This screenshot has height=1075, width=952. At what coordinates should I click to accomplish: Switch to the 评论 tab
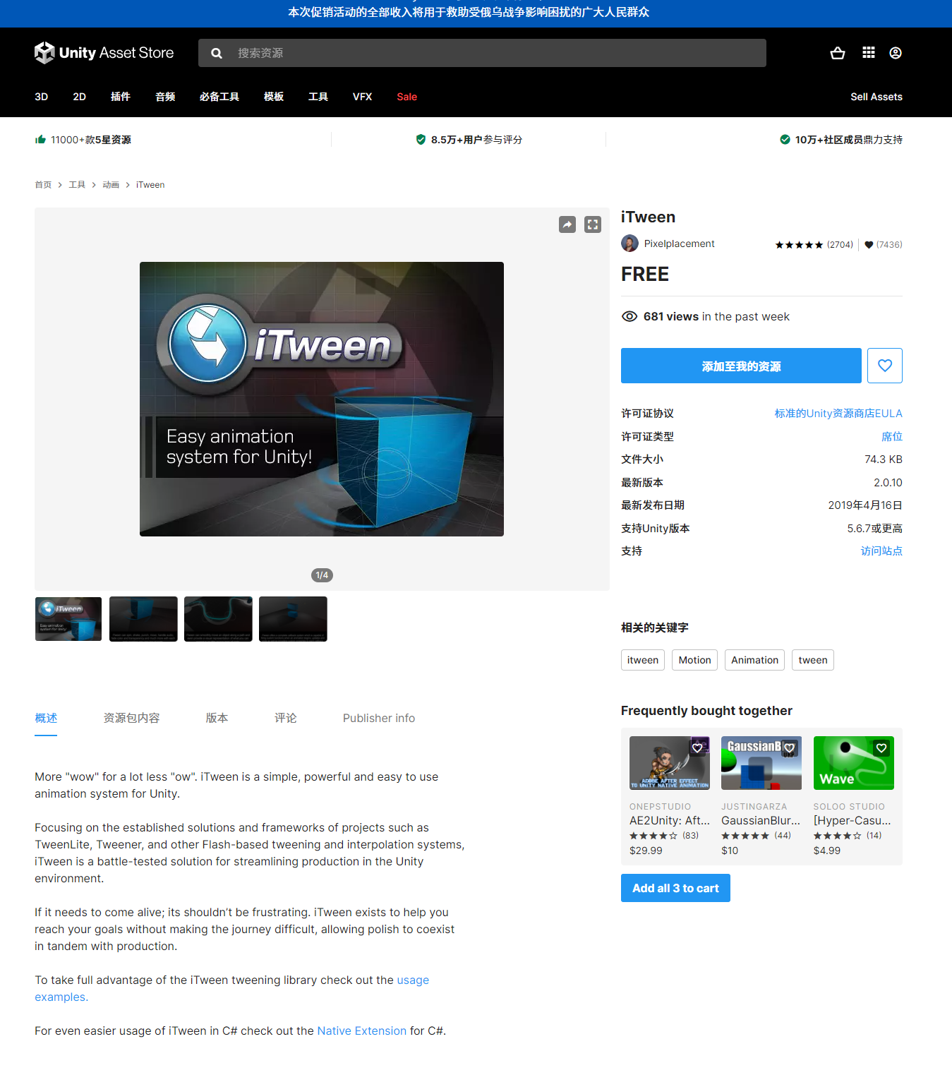click(285, 718)
